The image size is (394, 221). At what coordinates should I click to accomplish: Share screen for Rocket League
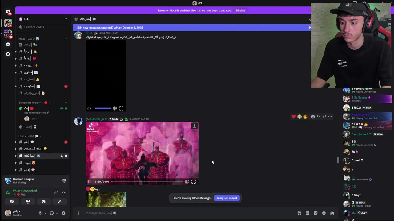[x=64, y=181]
